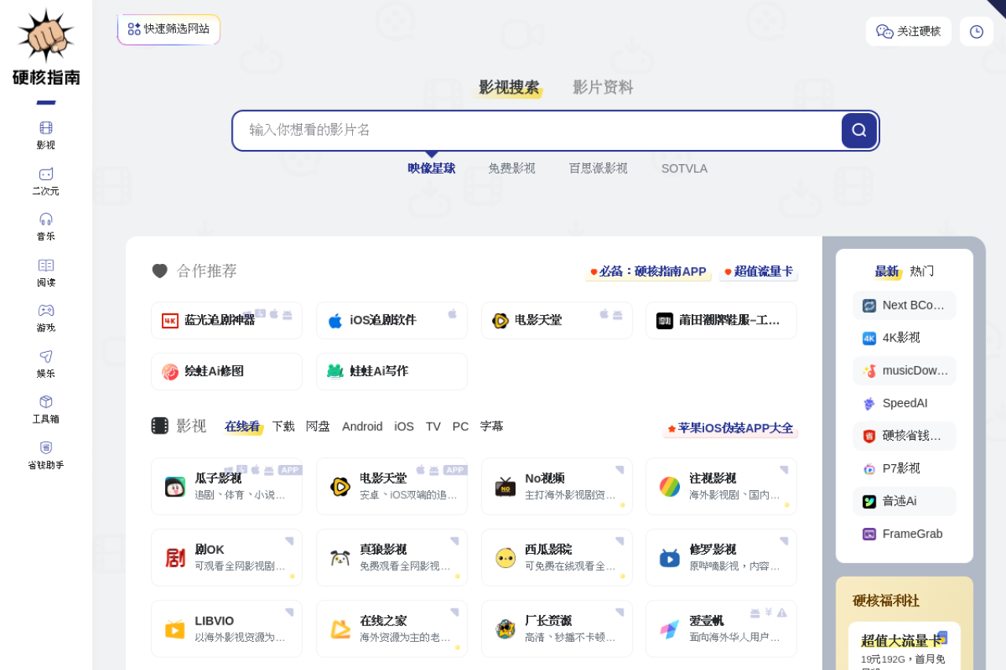Select the 字幕 filter tab
The width and height of the screenshot is (1006, 670).
pos(491,427)
